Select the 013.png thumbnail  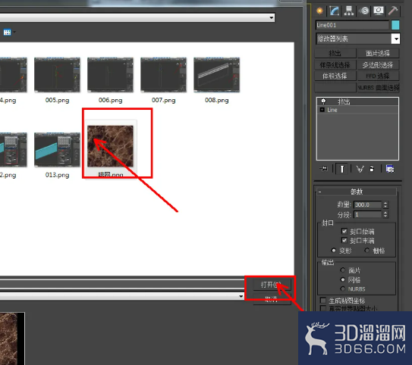coord(57,149)
